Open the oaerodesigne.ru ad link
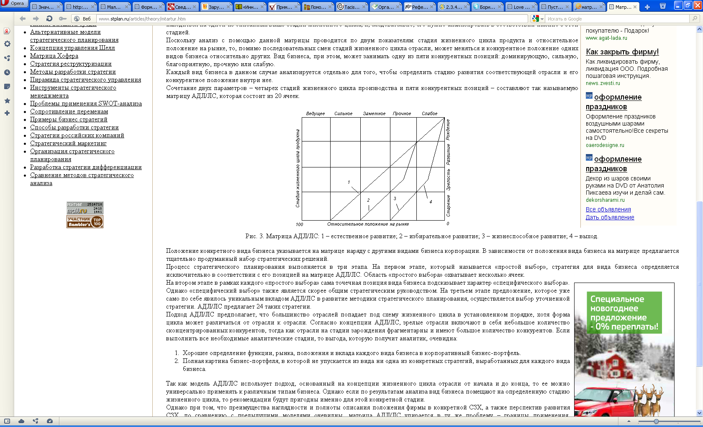 click(605, 145)
